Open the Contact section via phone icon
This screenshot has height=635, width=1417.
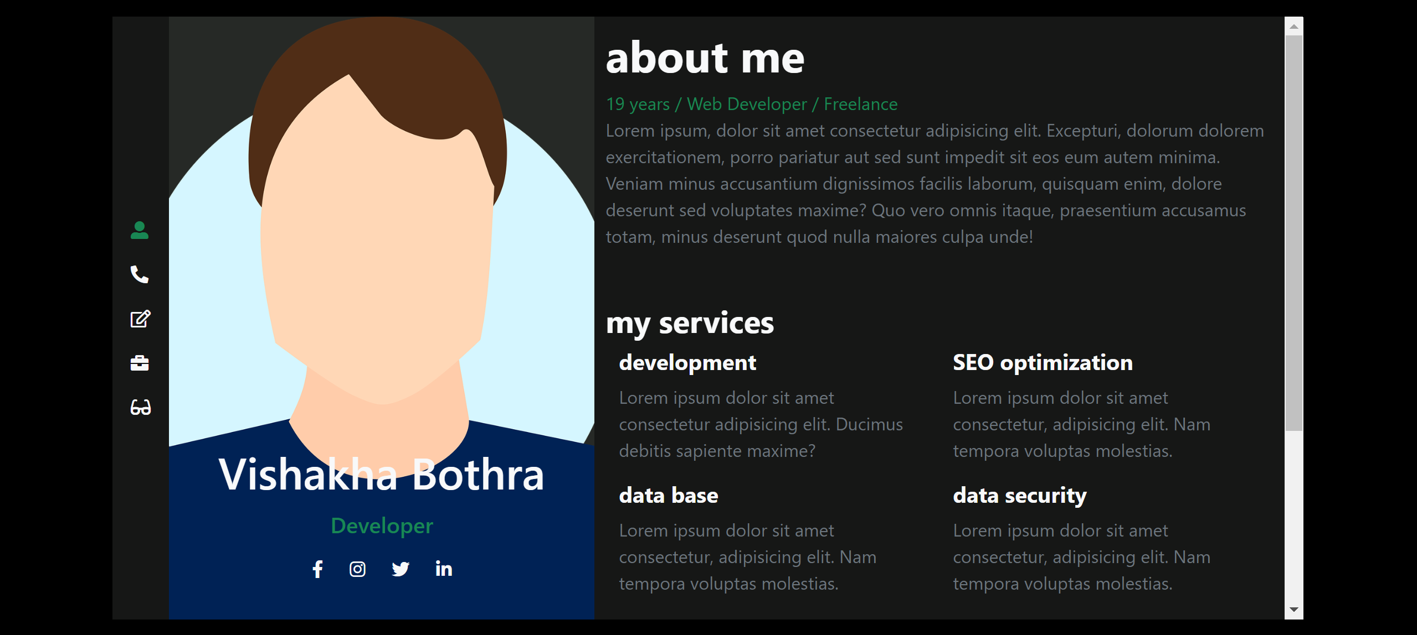140,275
